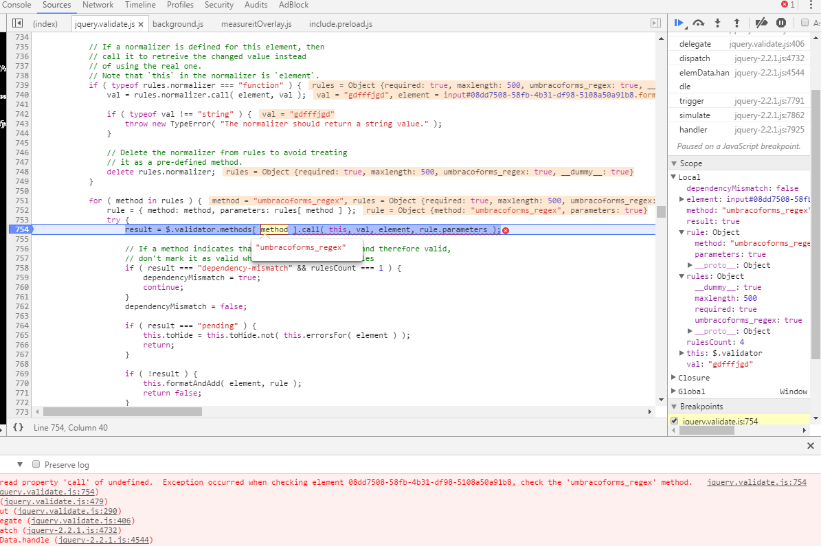Open the AdBlock panel tab
821x546 pixels.
click(294, 5)
